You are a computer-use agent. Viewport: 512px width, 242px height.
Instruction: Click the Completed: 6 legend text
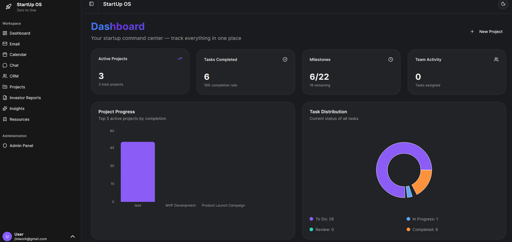(x=425, y=230)
